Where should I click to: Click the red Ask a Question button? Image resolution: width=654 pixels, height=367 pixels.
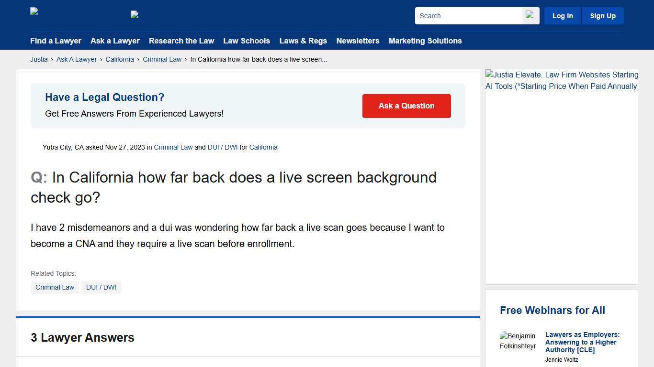(406, 106)
